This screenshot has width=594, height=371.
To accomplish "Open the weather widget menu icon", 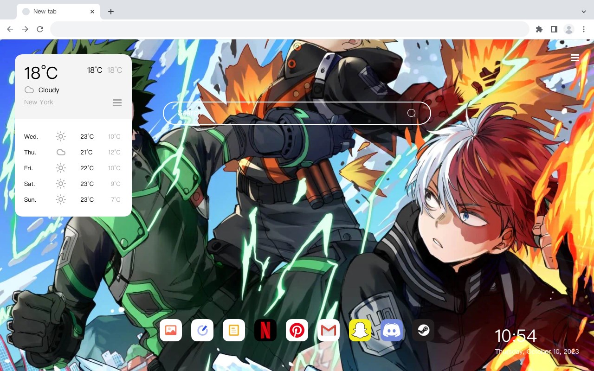I will pos(117,102).
